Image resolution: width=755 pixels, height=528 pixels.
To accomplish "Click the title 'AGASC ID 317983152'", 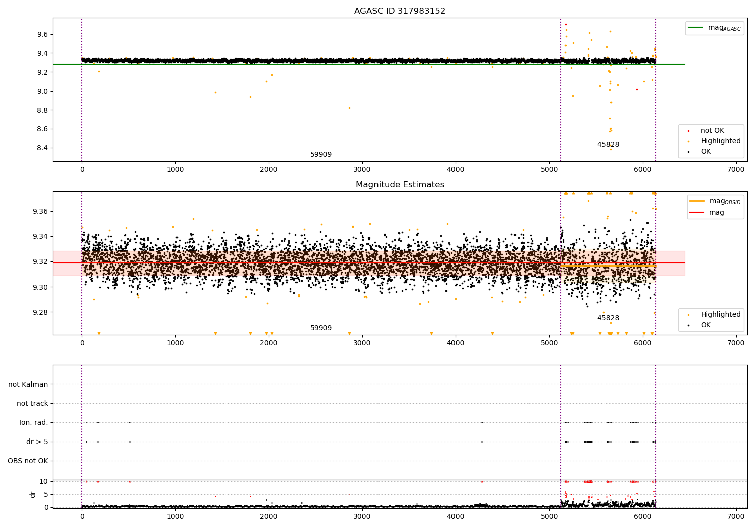I will (x=400, y=11).
